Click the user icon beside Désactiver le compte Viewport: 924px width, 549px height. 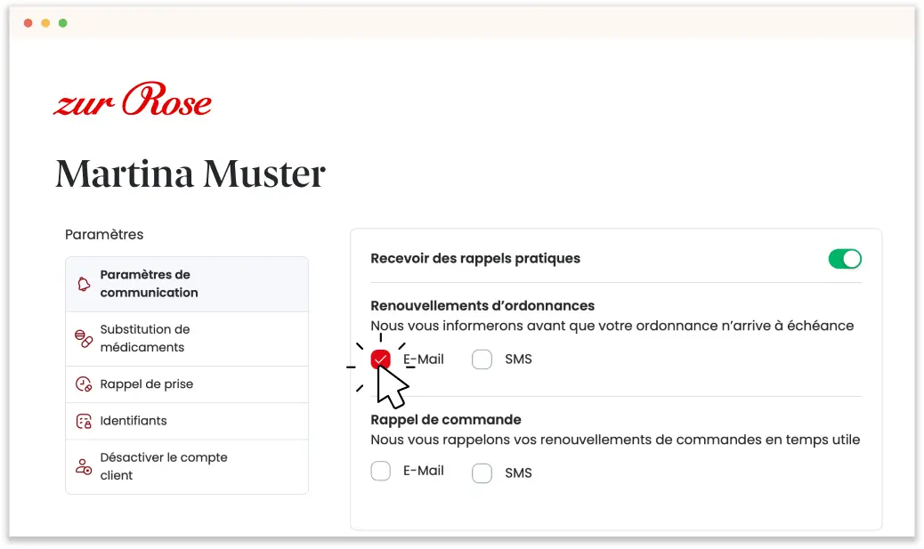pos(84,466)
